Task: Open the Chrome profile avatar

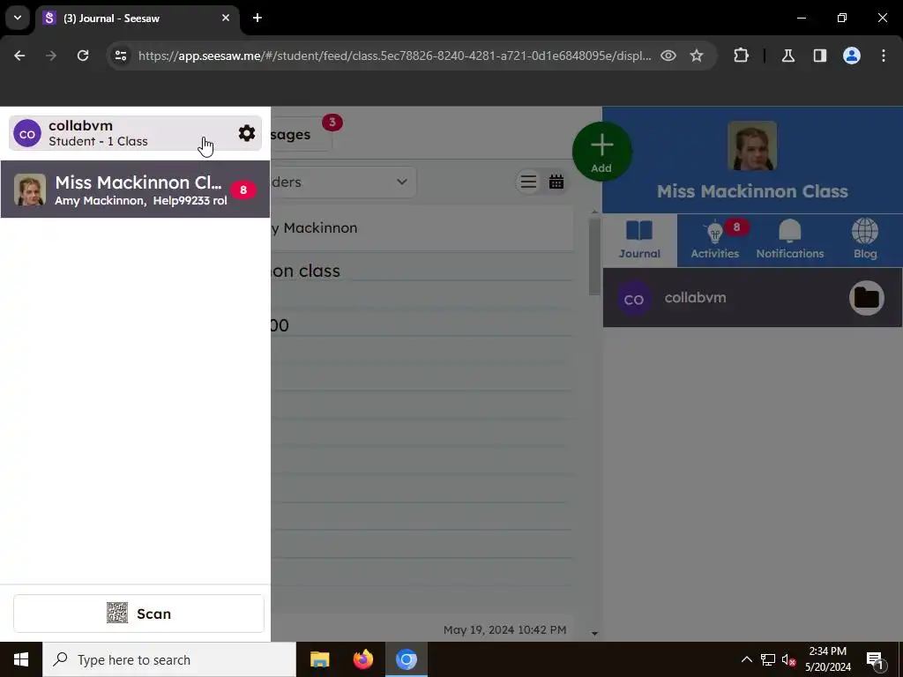Action: [x=851, y=56]
